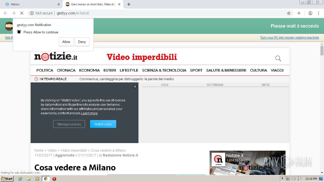The height and width of the screenshot is (182, 324).
Task: Select the SETTIMANA tab
Action: tap(215, 85)
